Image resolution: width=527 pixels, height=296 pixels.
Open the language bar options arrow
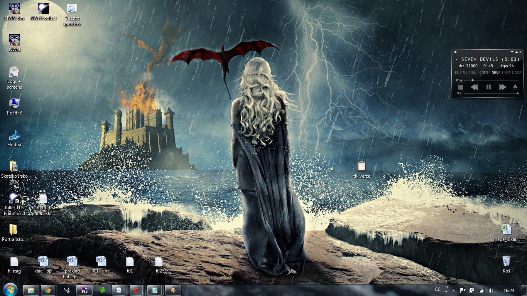[446, 292]
